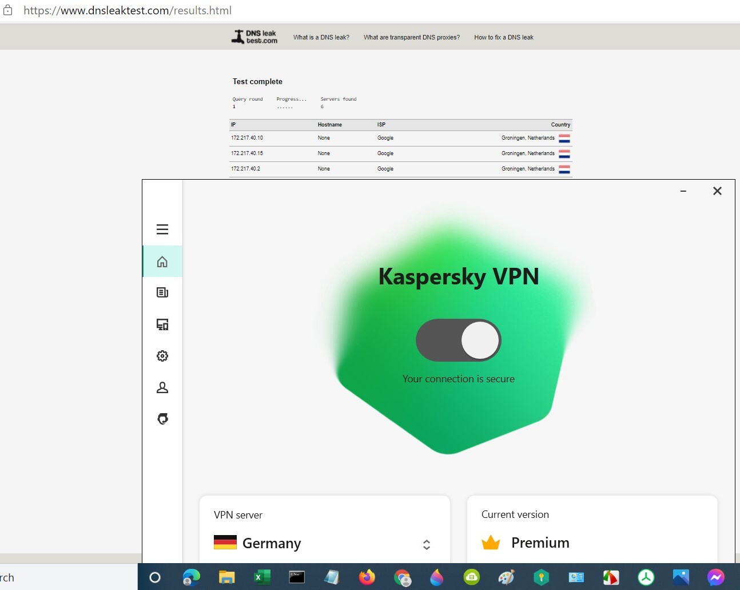Click 'Test complete' heading
The width and height of the screenshot is (740, 590).
pos(257,81)
